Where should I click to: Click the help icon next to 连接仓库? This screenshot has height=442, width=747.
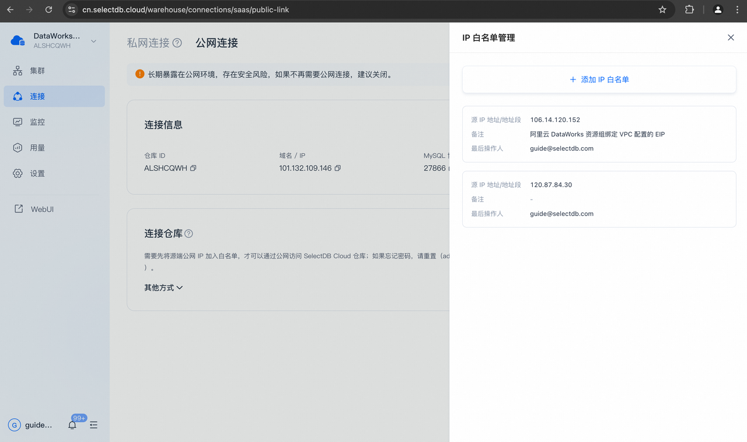tap(189, 234)
